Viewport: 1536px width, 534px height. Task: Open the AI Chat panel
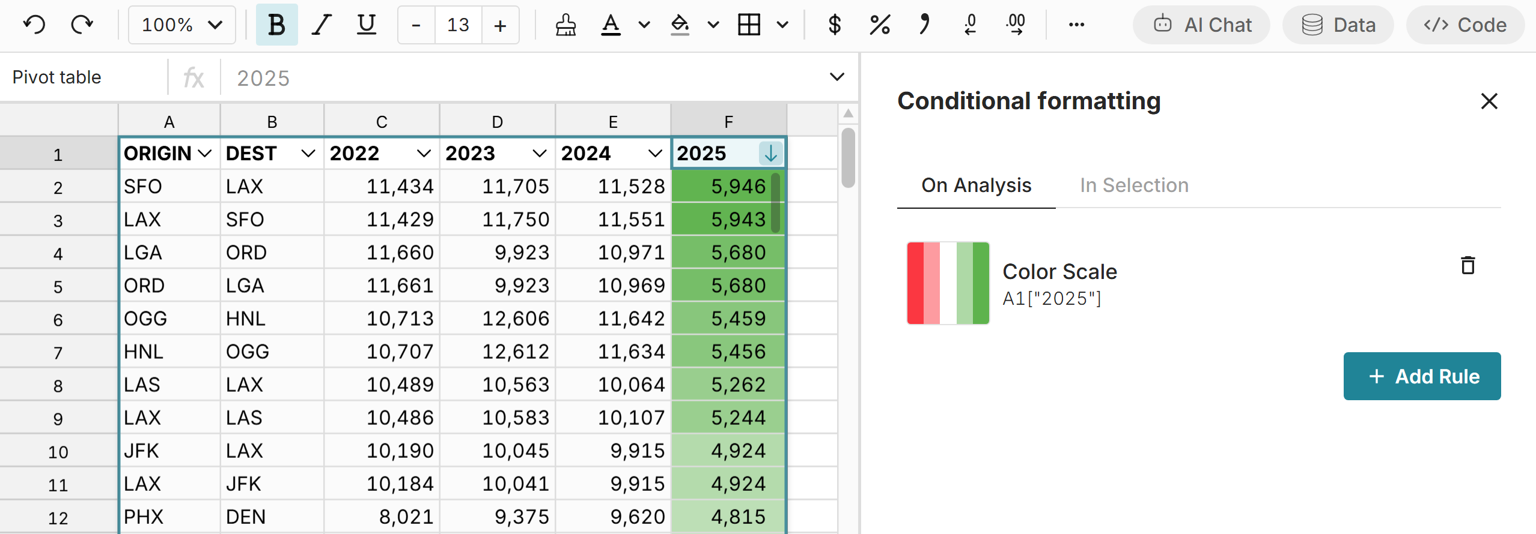tap(1201, 25)
